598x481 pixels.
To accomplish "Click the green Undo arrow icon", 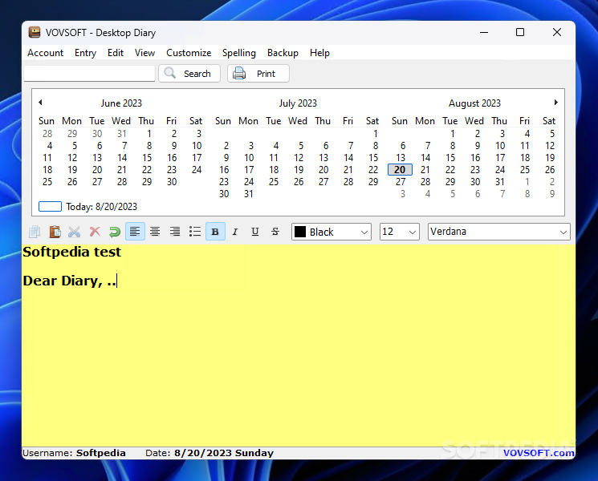I will tap(115, 232).
